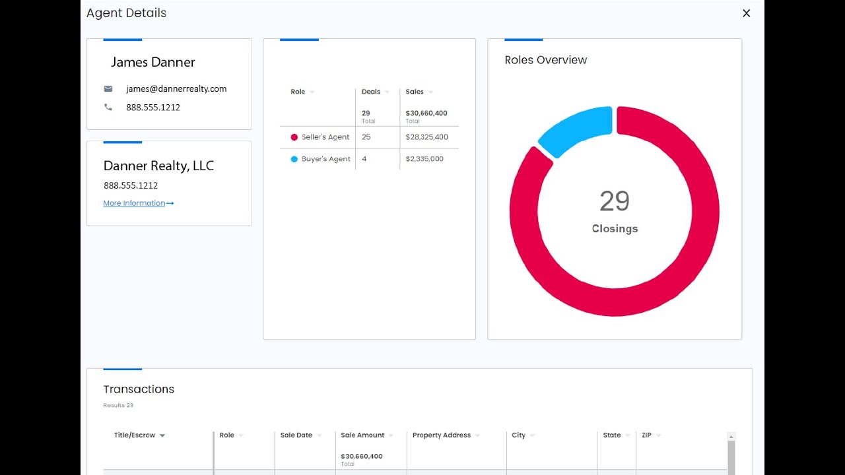Open the ZIP column sort arrow
Image resolution: width=845 pixels, height=475 pixels.
tap(659, 435)
